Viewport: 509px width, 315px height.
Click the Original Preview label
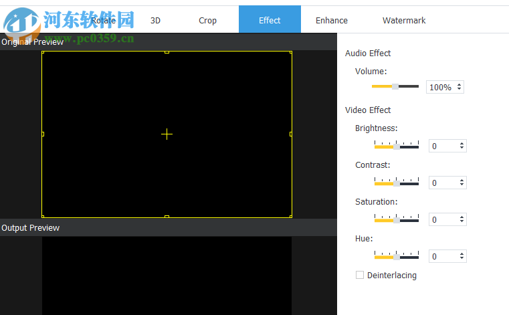coord(33,42)
